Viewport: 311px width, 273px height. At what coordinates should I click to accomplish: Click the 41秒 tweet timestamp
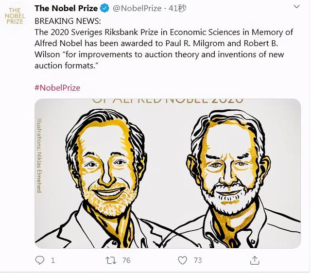pyautogui.click(x=177, y=8)
